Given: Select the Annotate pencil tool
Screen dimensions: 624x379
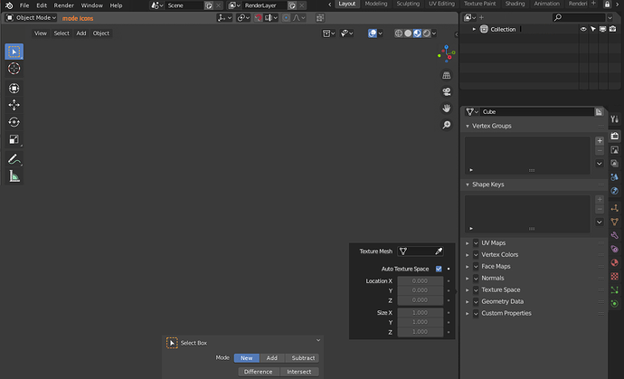Looking at the screenshot, I should (14, 159).
